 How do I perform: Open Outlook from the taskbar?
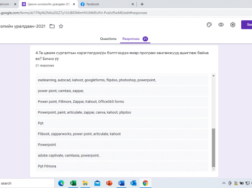click(x=133, y=183)
